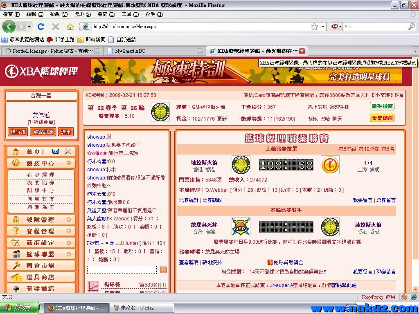Screen dimensions: 419x314
Task: Select 訓練中心 in the sidebar
Action: 41,191
